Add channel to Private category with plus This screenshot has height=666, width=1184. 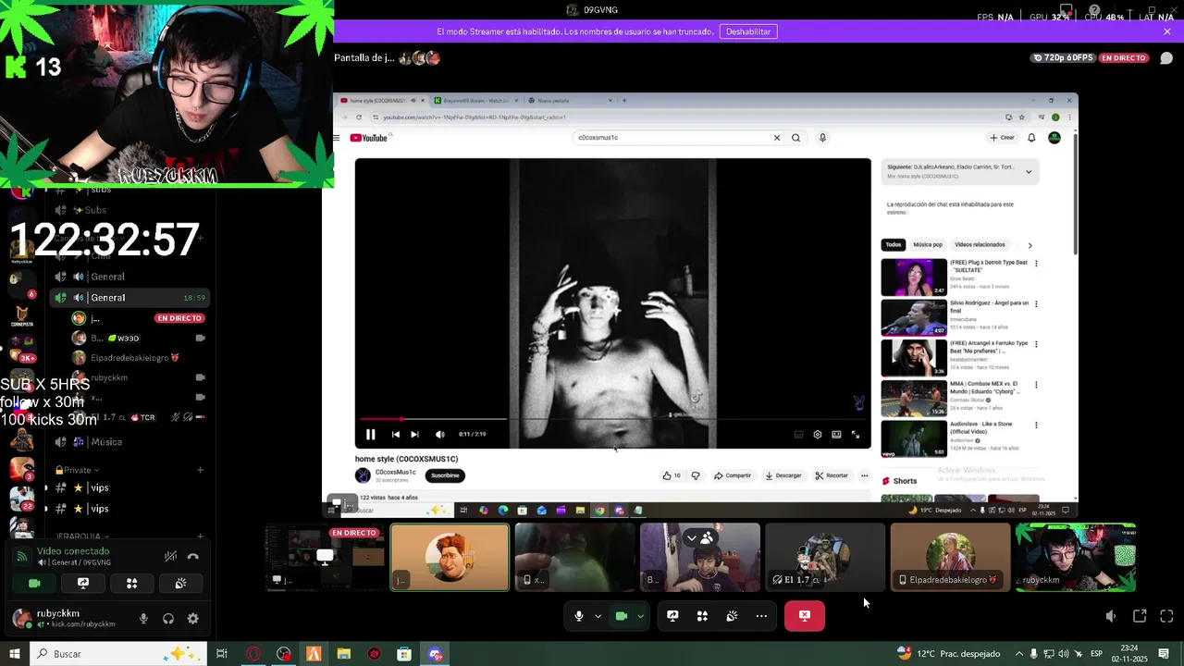[x=200, y=470]
